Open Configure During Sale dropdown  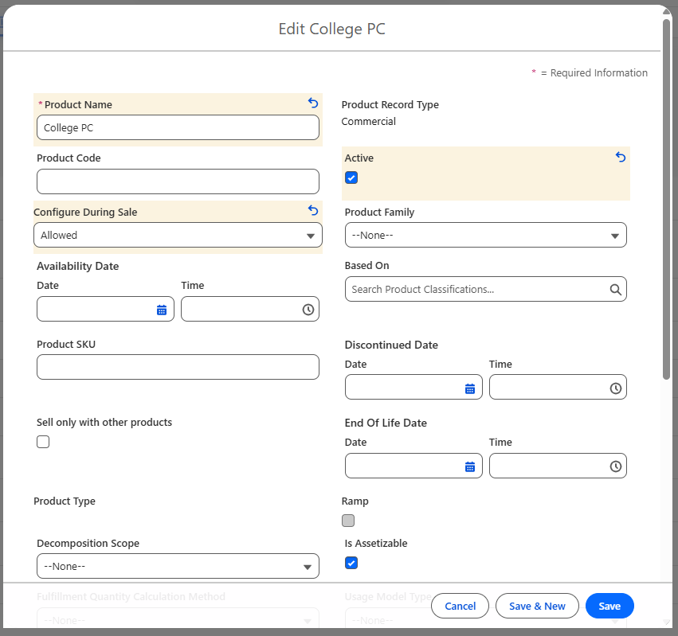(178, 235)
